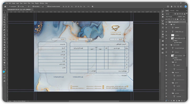Open the settings gear in options bar
The width and height of the screenshot is (190, 104).
pyautogui.click(x=93, y=7)
